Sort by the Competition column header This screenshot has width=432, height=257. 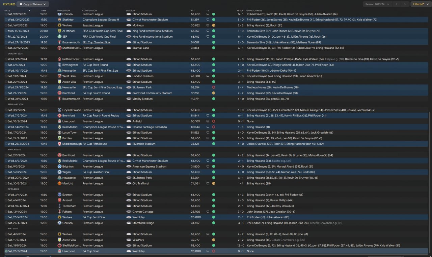point(89,10)
